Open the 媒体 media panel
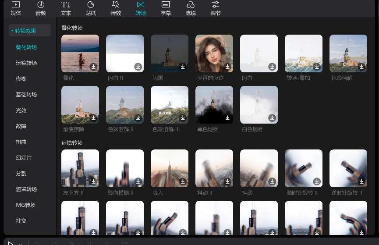The width and height of the screenshot is (379, 245). tap(16, 8)
